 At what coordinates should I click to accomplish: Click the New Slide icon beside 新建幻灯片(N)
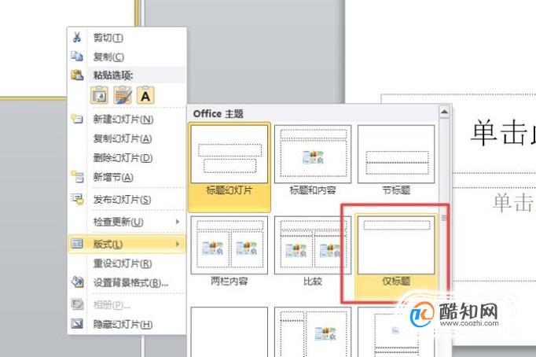[77, 119]
